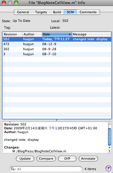Select revision 302 row

click(57, 49)
